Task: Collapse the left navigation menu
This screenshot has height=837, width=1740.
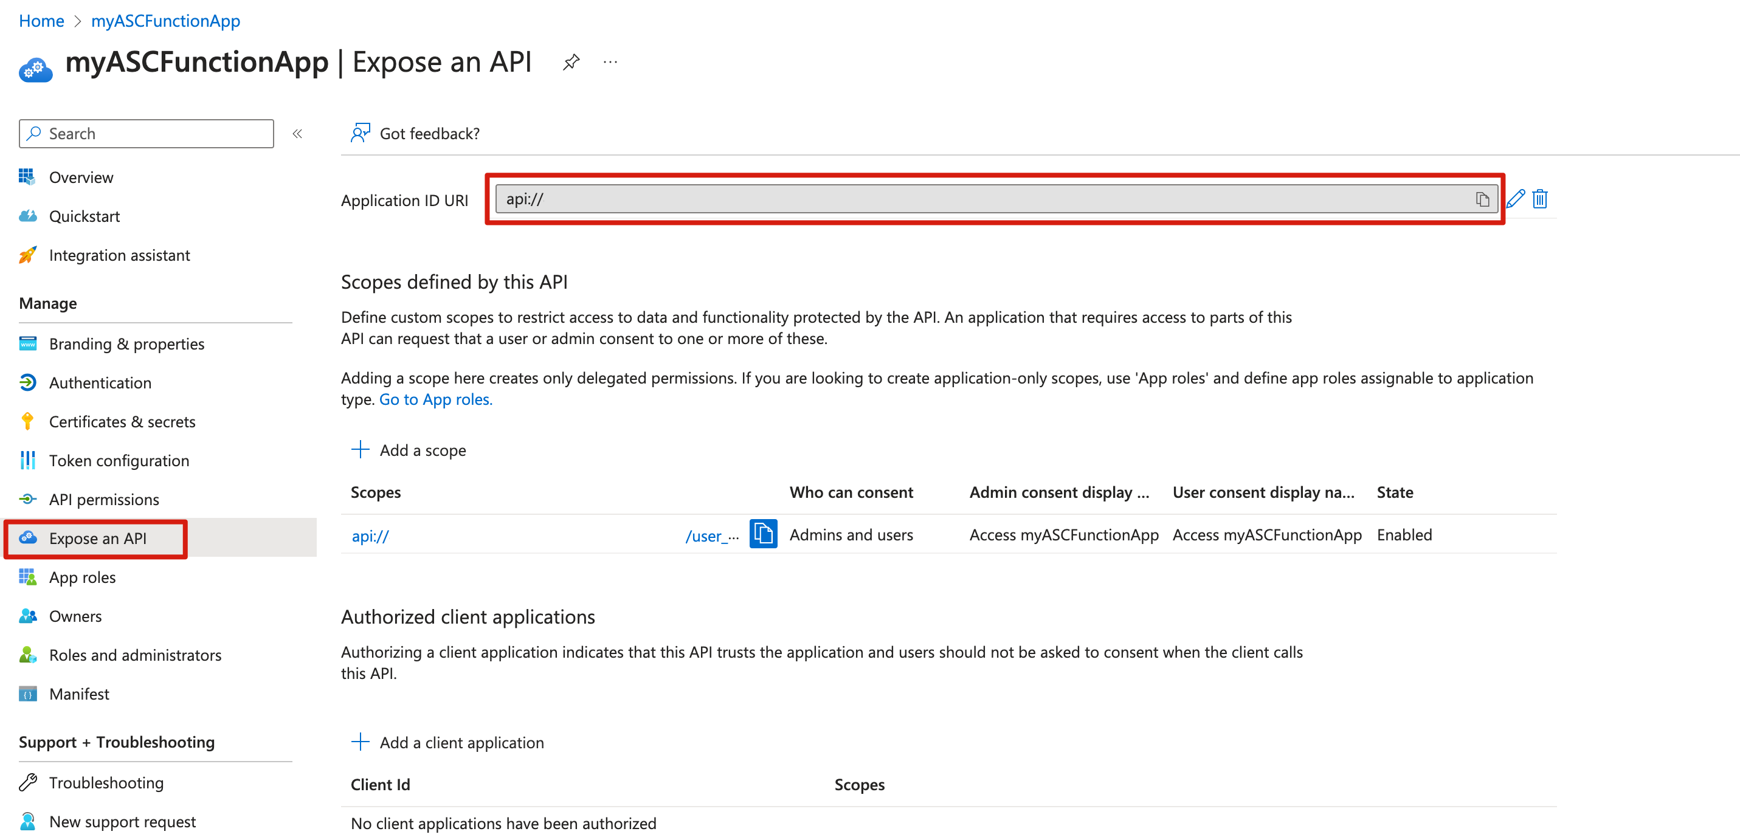Action: pyautogui.click(x=297, y=134)
